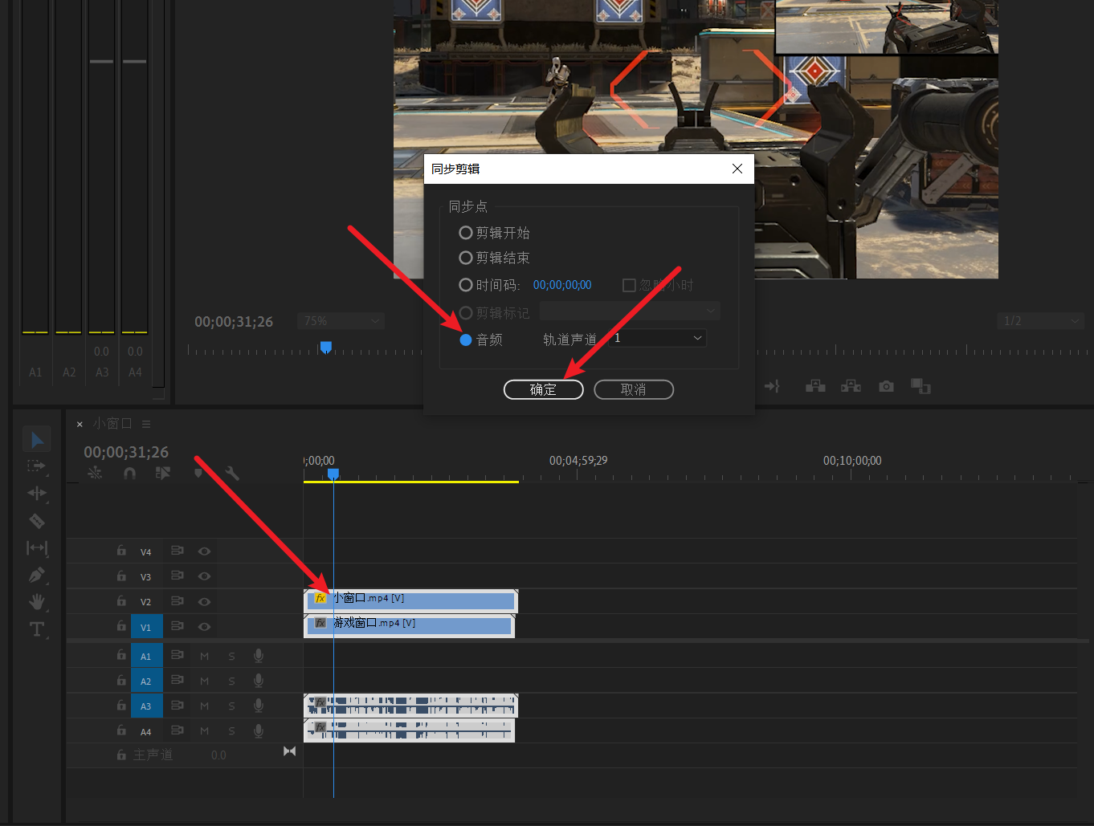
Task: Open the 75% zoom level dropdown
Action: pyautogui.click(x=341, y=321)
